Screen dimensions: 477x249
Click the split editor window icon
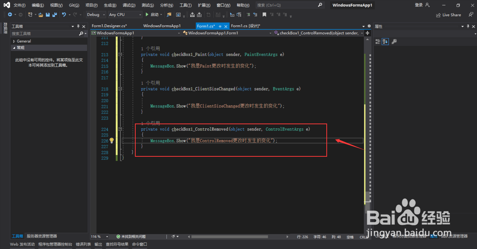coord(367,33)
